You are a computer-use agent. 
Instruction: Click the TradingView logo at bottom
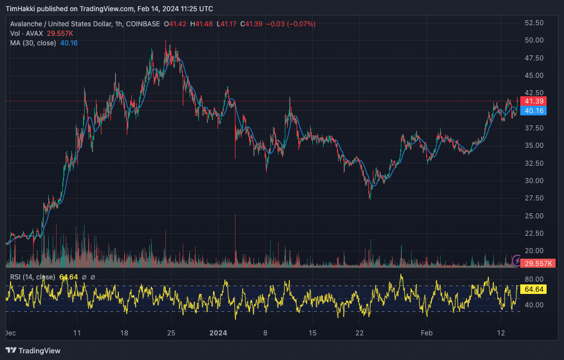[33, 350]
